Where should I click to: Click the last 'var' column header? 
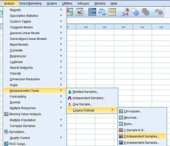click(x=161, y=27)
